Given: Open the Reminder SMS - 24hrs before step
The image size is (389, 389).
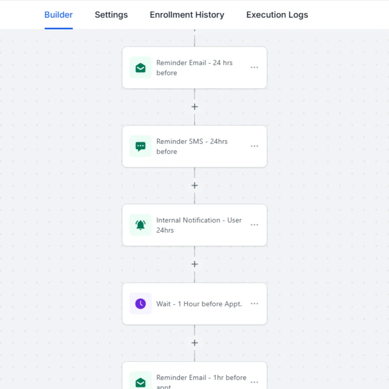Looking at the screenshot, I should click(192, 147).
